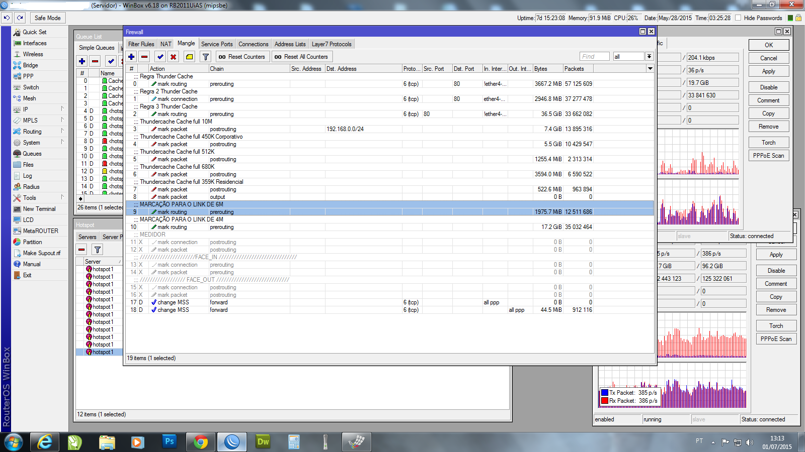The width and height of the screenshot is (805, 452).
Task: Open the Layer7 Protocols tab
Action: click(x=332, y=44)
